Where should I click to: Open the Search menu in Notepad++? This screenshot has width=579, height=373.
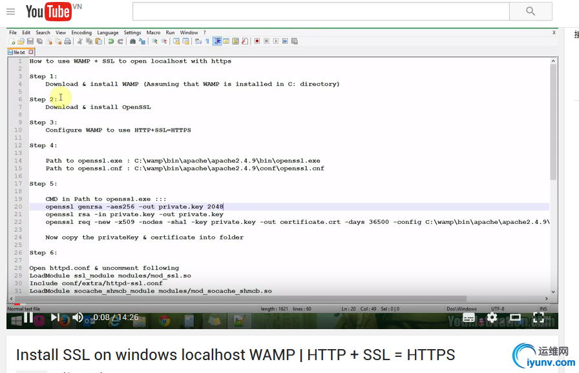pyautogui.click(x=43, y=32)
